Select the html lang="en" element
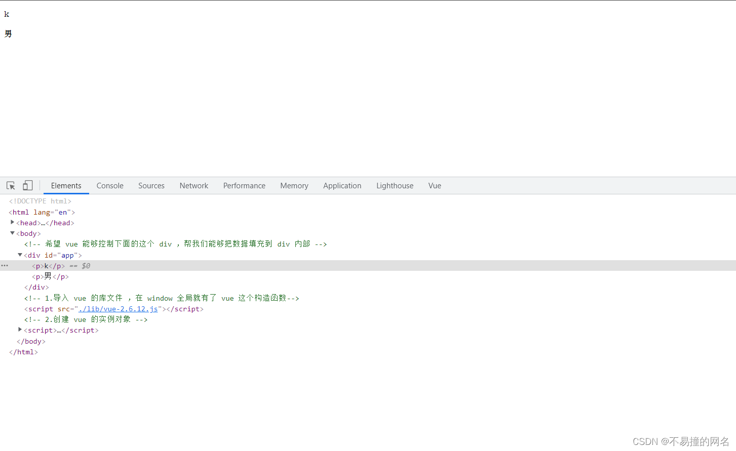Image resolution: width=736 pixels, height=451 pixels. [42, 212]
